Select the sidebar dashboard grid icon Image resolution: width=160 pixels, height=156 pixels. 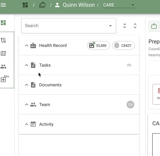pos(3,23)
